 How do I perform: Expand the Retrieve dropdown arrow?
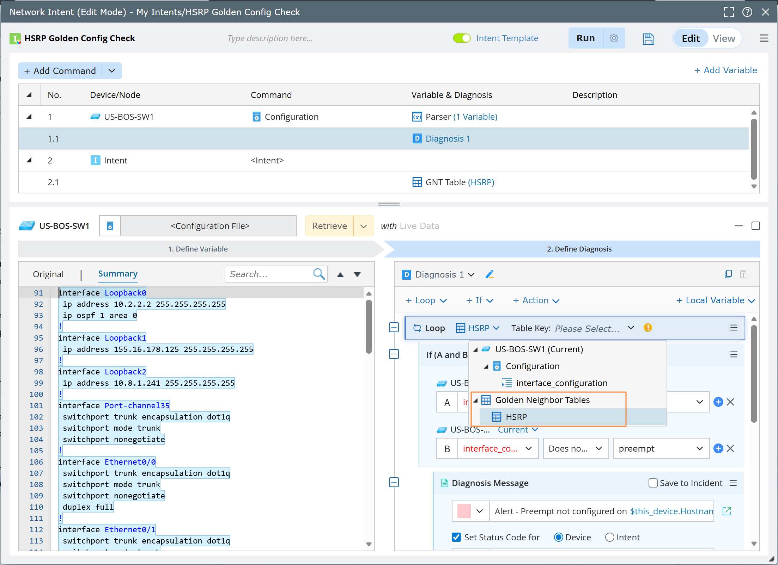[x=364, y=226]
